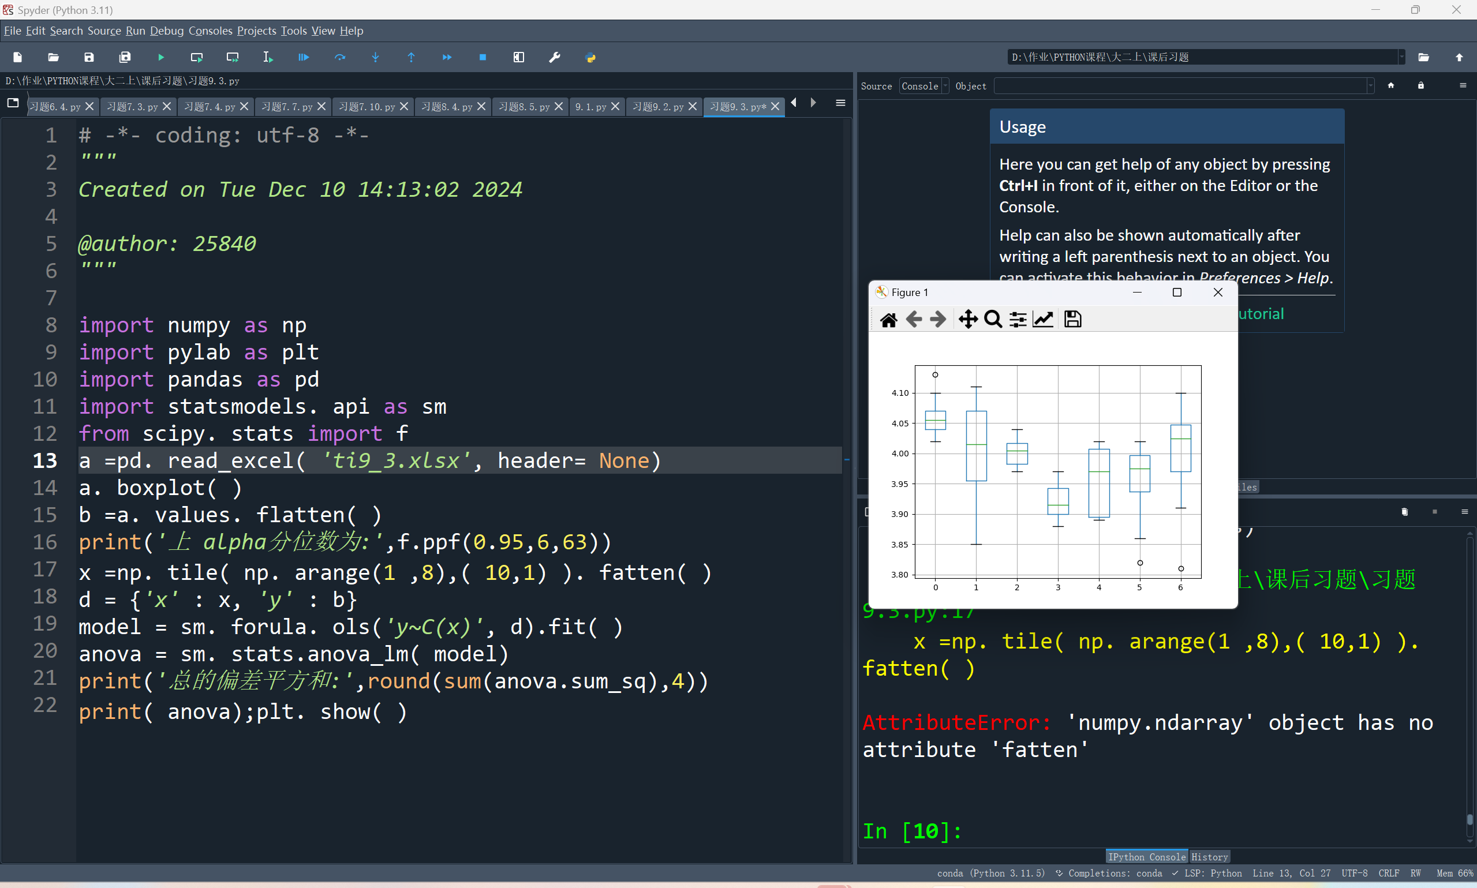This screenshot has height=888, width=1477.
Task: Open Preferences with the wrench icon
Action: [555, 58]
